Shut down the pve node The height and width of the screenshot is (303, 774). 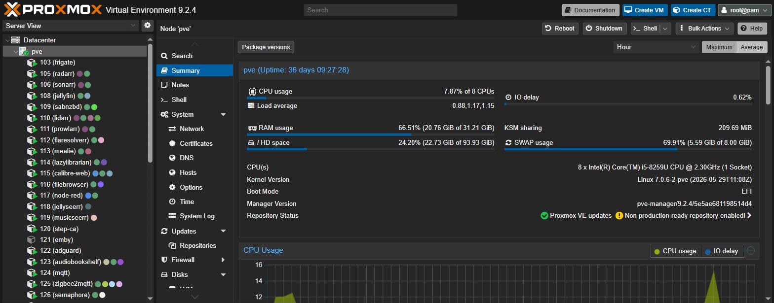pyautogui.click(x=605, y=29)
